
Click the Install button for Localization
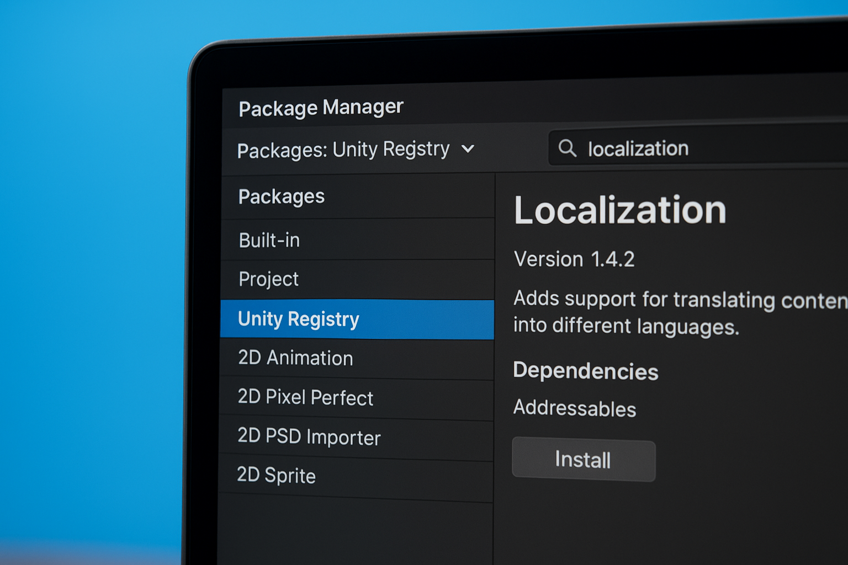coord(583,460)
